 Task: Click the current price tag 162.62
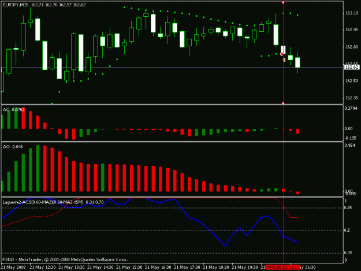click(352, 67)
